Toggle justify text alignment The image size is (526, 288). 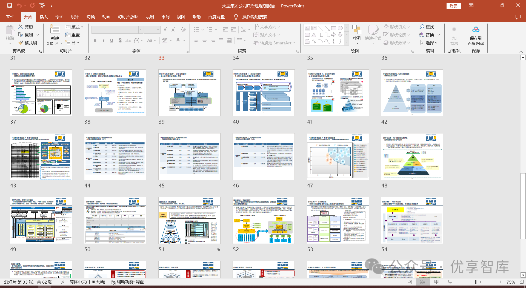tap(221, 40)
